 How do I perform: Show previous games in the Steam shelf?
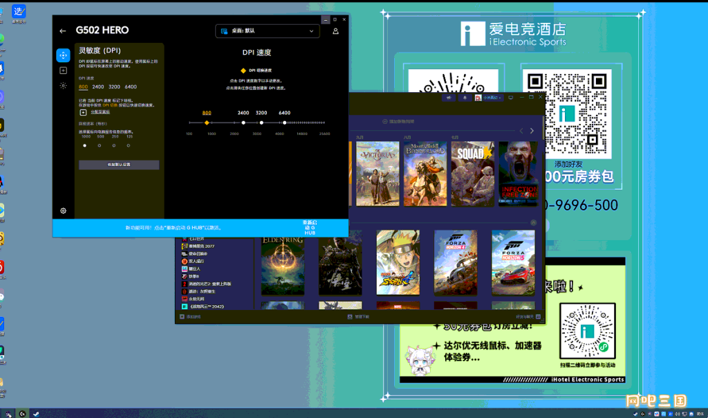(x=521, y=131)
